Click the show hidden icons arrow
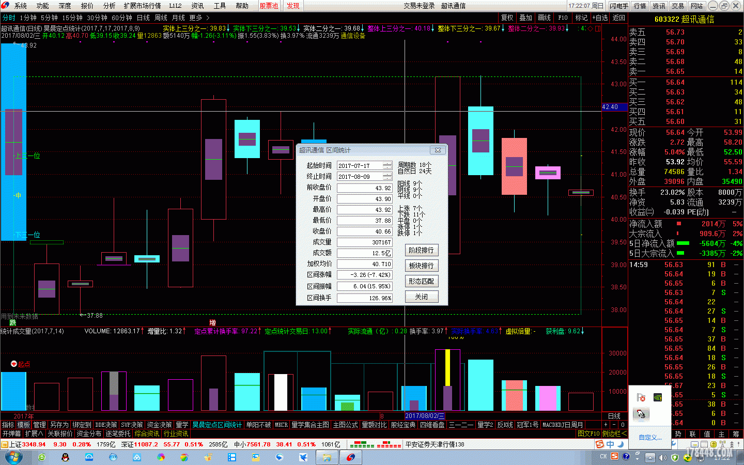 click(x=650, y=457)
